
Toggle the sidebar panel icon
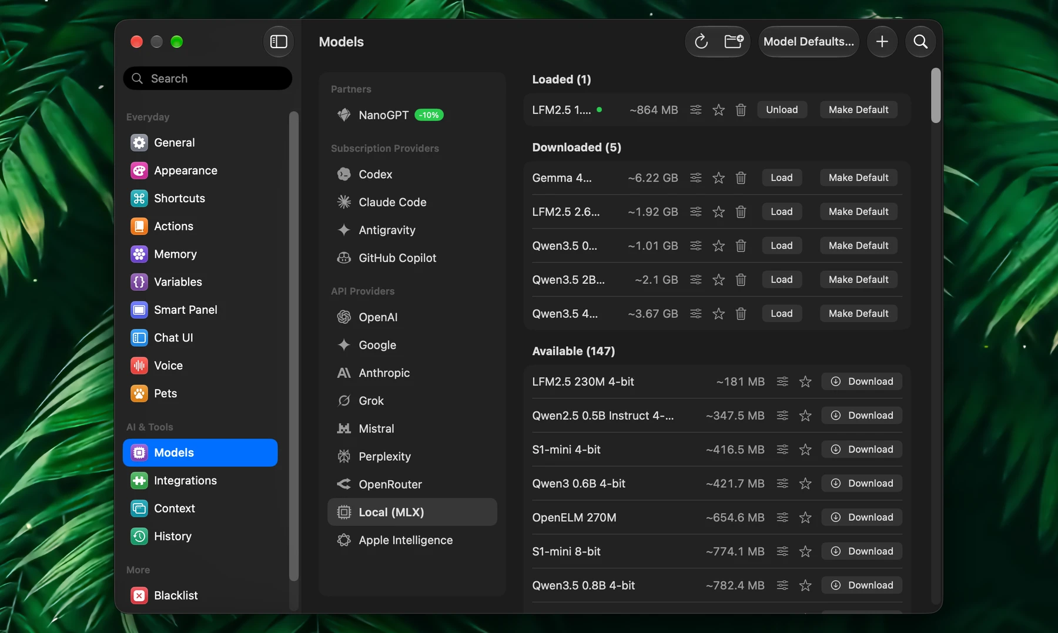pyautogui.click(x=279, y=42)
